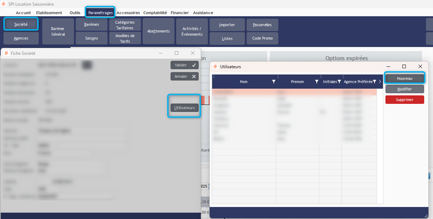Image resolution: width=433 pixels, height=219 pixels.
Task: Open the Etablissement menu
Action: [49, 12]
